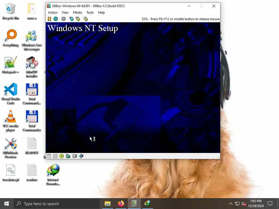Select the readme text file icon
Image resolution: width=279 pixels, height=209 pixels.
[32, 173]
